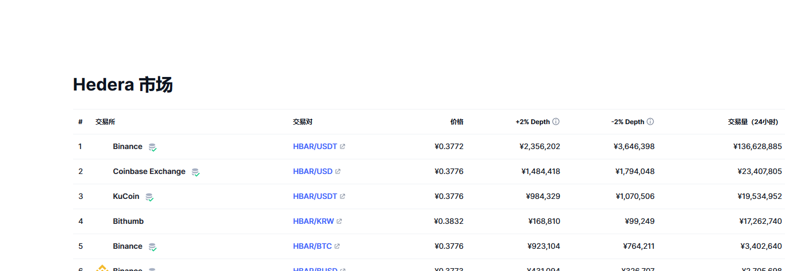Sort by the 交易所 column header
785x271 pixels.
(105, 122)
